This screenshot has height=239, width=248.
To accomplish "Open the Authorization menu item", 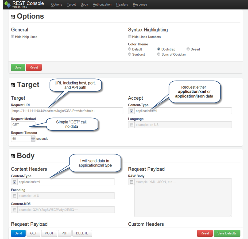I will pyautogui.click(x=102, y=5).
